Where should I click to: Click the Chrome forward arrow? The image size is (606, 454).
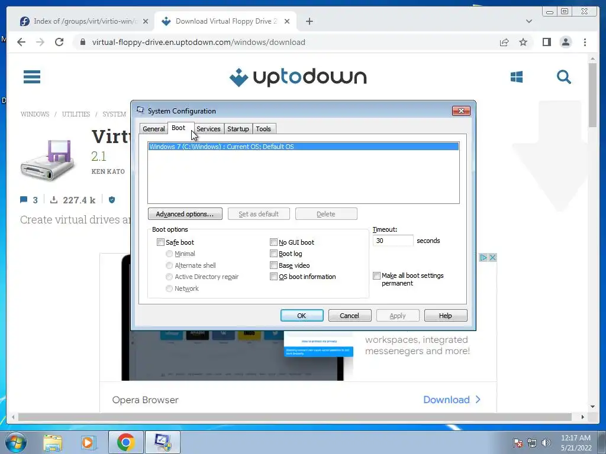(40, 42)
